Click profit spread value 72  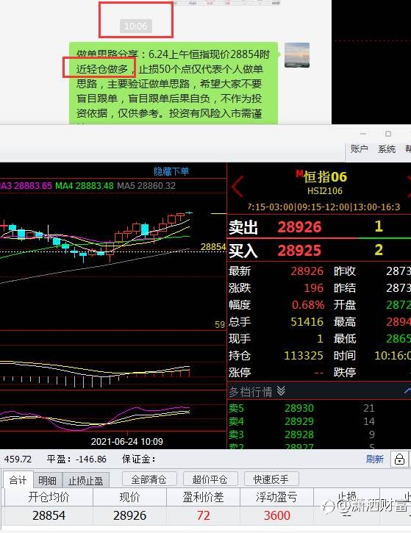click(203, 515)
